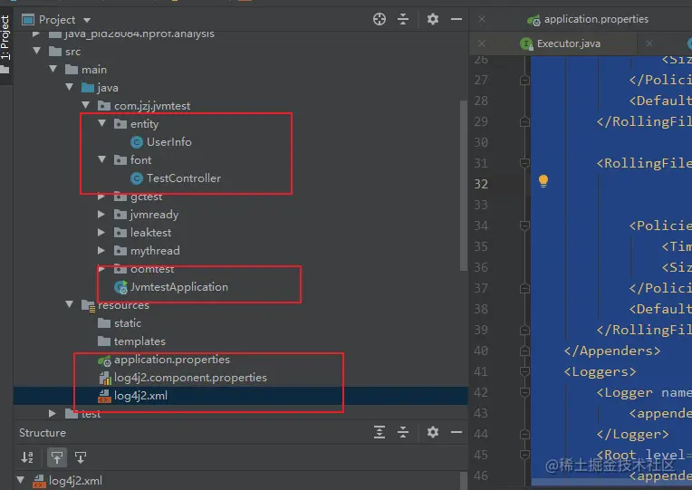Click the application.properties Spring leaf icon in tree
The image size is (692, 490).
(104, 360)
